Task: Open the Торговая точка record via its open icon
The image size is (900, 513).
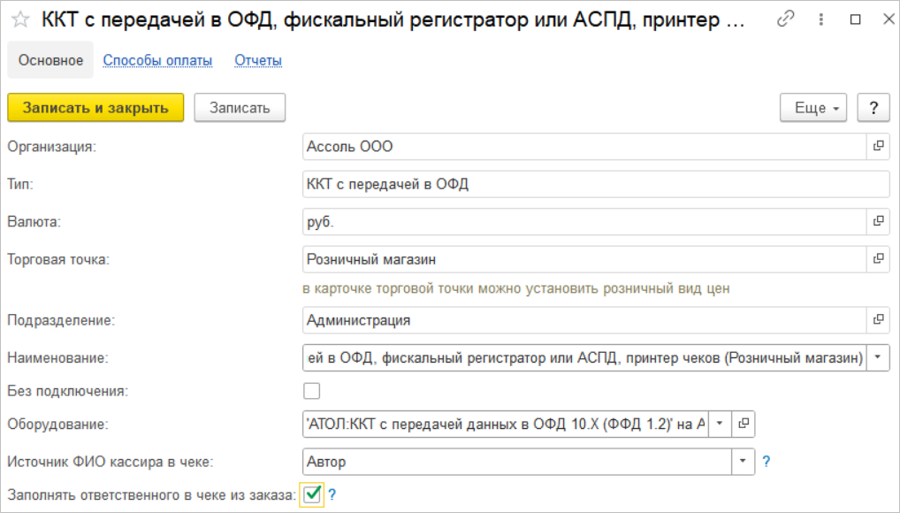Action: [x=878, y=259]
